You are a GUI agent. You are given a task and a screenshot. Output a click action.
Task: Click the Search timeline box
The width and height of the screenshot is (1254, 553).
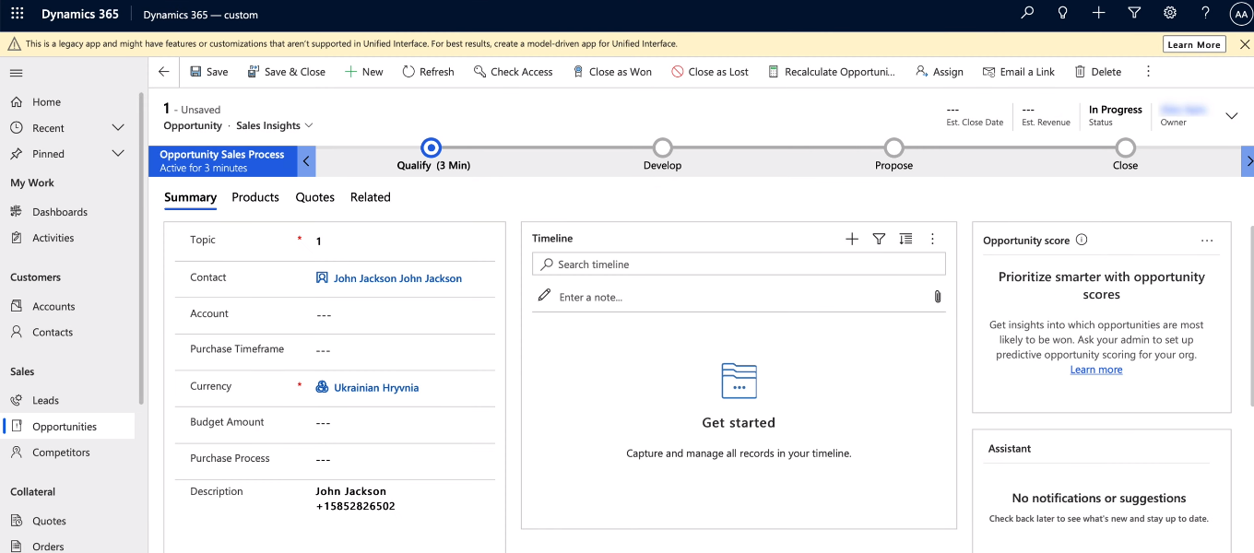coord(739,265)
